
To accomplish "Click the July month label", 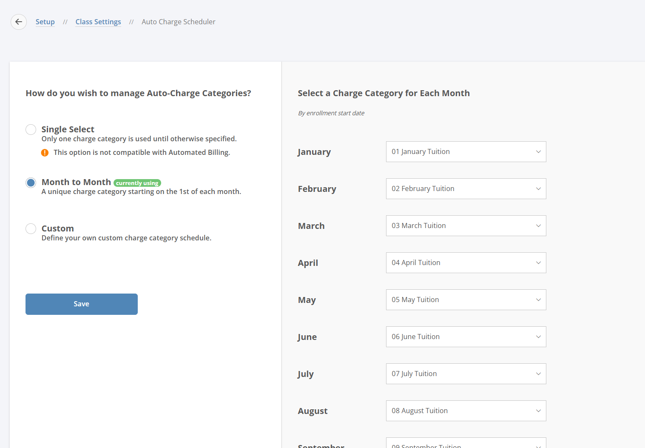I will [306, 374].
